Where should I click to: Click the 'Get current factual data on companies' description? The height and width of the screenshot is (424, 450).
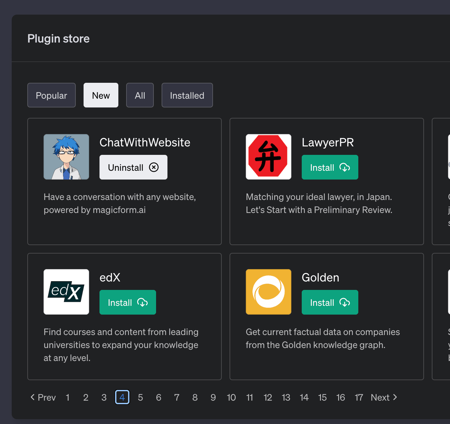pos(323,339)
